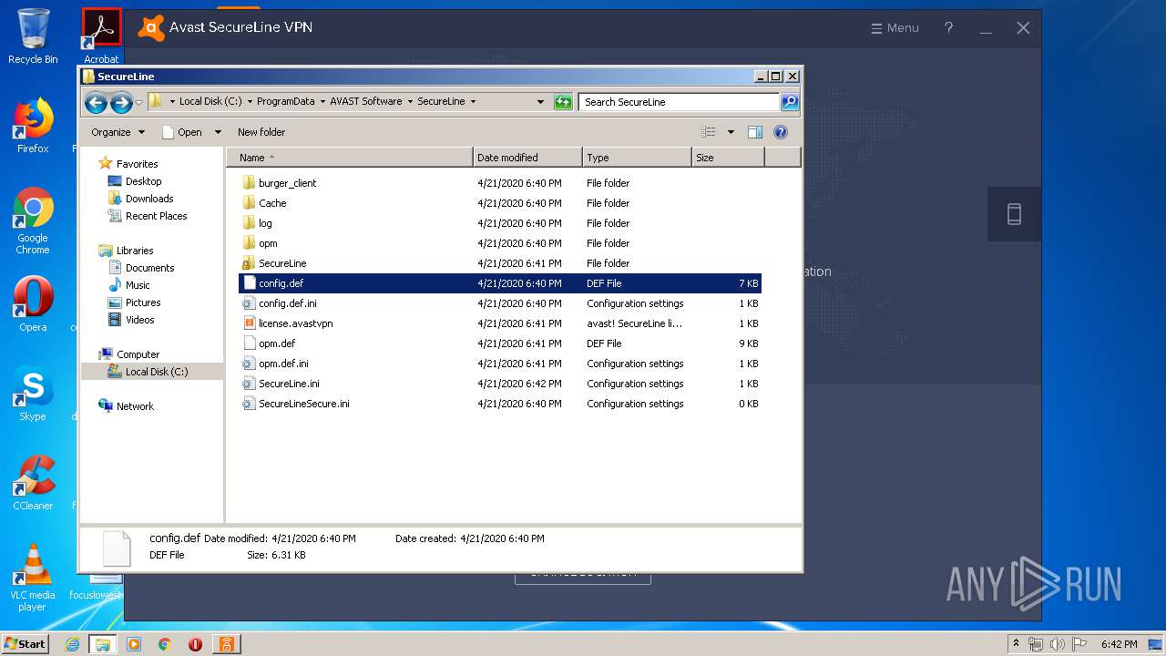Viewport: 1166px width, 656px height.
Task: Click Skype desktop shortcut
Action: (x=33, y=395)
